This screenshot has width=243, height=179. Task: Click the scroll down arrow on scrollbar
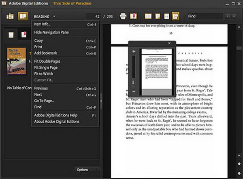coord(239,155)
